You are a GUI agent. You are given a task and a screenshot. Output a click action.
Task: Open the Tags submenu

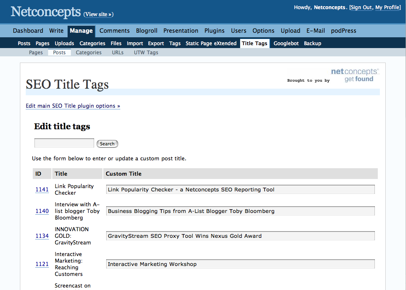coord(175,43)
